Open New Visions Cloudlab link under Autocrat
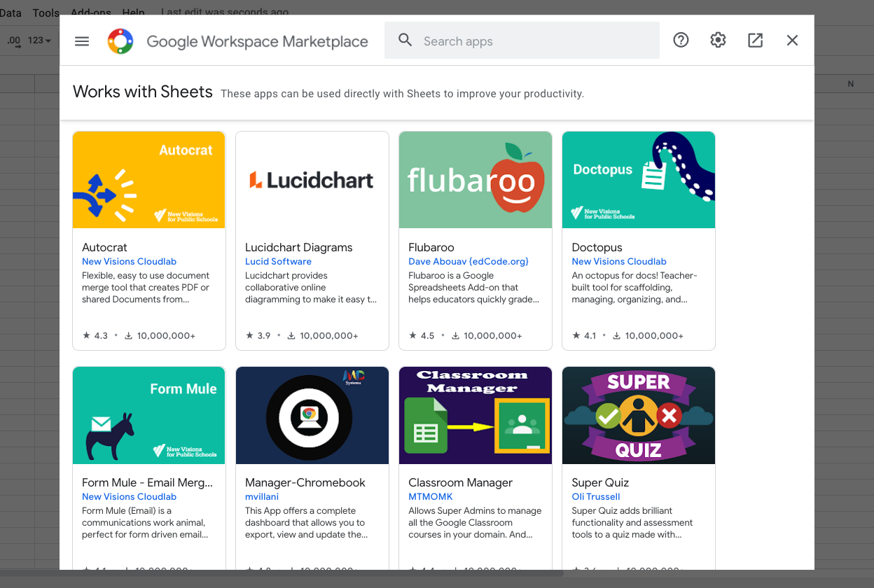This screenshot has width=874, height=588. 128,261
